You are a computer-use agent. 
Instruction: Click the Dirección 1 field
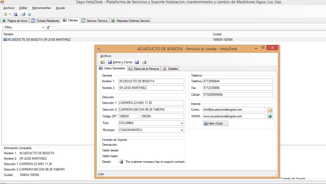point(151,103)
